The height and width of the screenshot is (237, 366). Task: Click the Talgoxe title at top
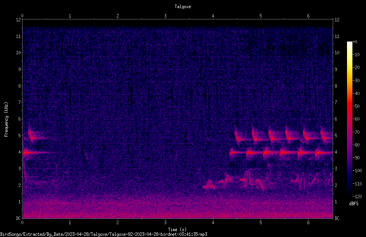183,7
